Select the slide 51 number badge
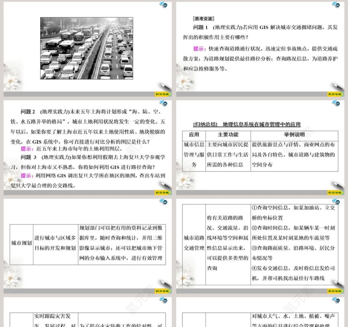This screenshot has width=348, height=327. pos(335,300)
